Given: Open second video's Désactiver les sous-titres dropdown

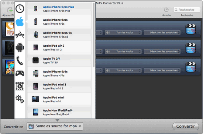Looking at the screenshot, I should coord(162,52).
